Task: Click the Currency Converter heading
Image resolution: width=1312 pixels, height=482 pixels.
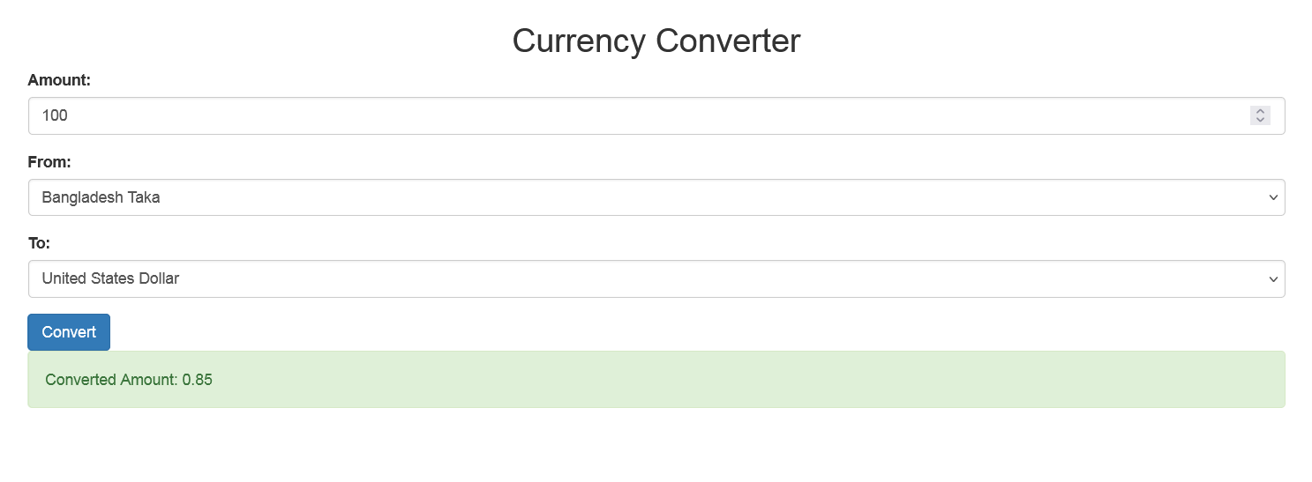Action: point(656,41)
